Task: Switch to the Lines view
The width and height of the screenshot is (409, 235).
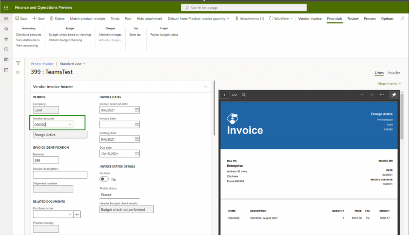Action: click(x=379, y=73)
